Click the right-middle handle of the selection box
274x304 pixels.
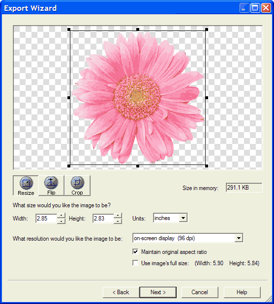pos(207,98)
